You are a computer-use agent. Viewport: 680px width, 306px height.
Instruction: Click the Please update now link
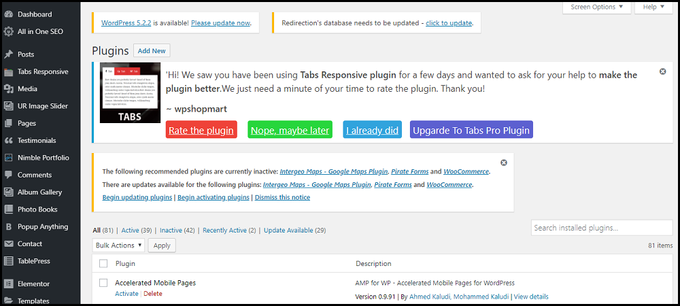pyautogui.click(x=220, y=23)
